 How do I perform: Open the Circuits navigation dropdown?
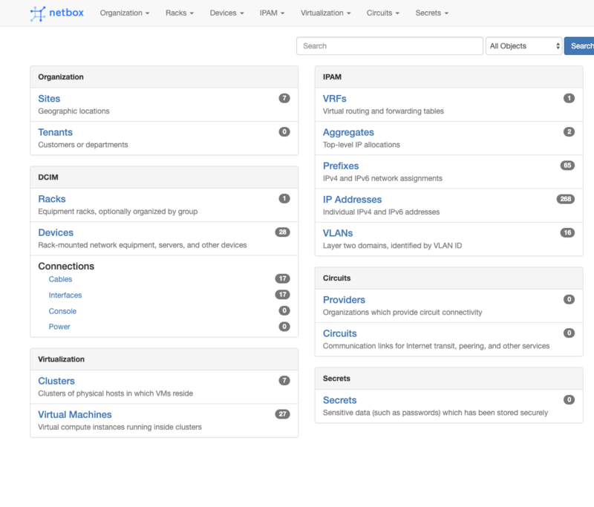[x=382, y=13]
